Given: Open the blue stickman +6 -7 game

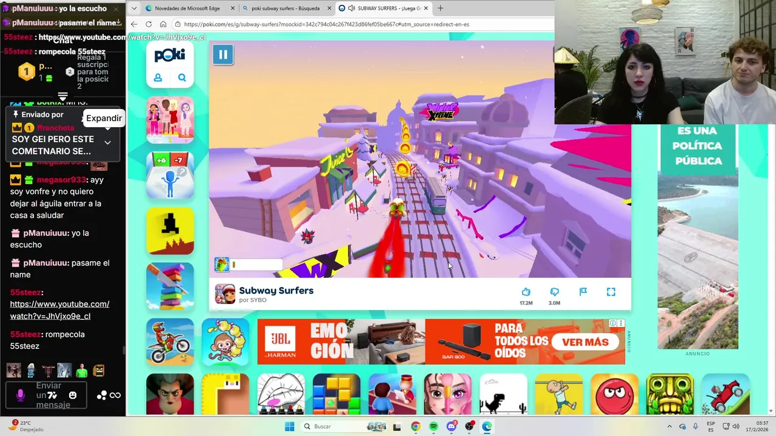Looking at the screenshot, I should tap(170, 175).
